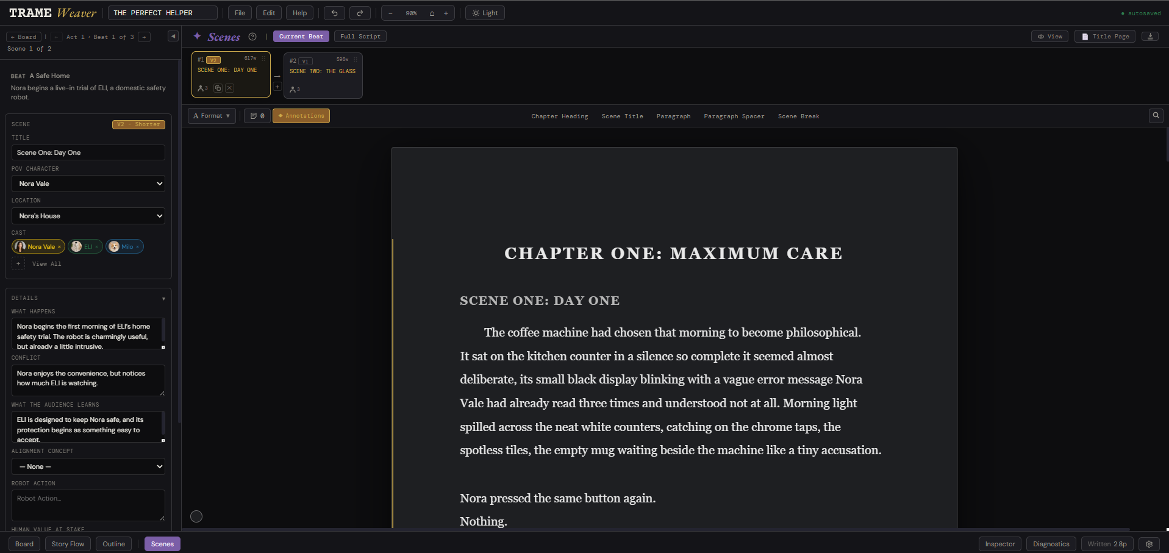
Task: Grab the drag handle on Scene Two card
Action: point(356,60)
